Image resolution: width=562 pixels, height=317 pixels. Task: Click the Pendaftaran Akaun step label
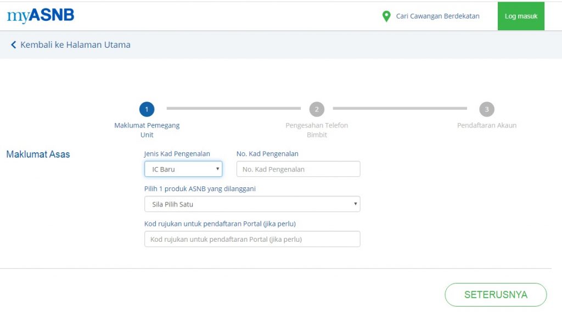[x=486, y=125]
